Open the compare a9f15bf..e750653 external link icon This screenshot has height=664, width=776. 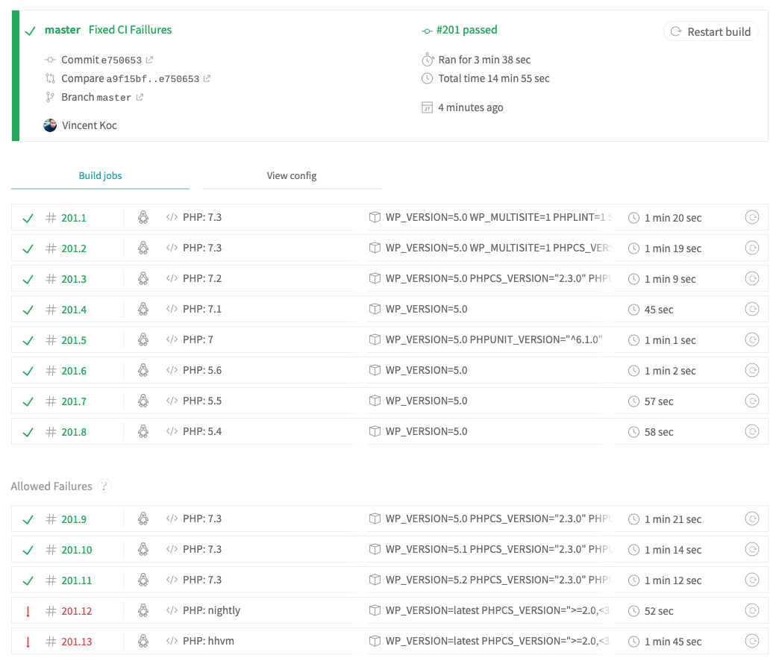pyautogui.click(x=207, y=78)
